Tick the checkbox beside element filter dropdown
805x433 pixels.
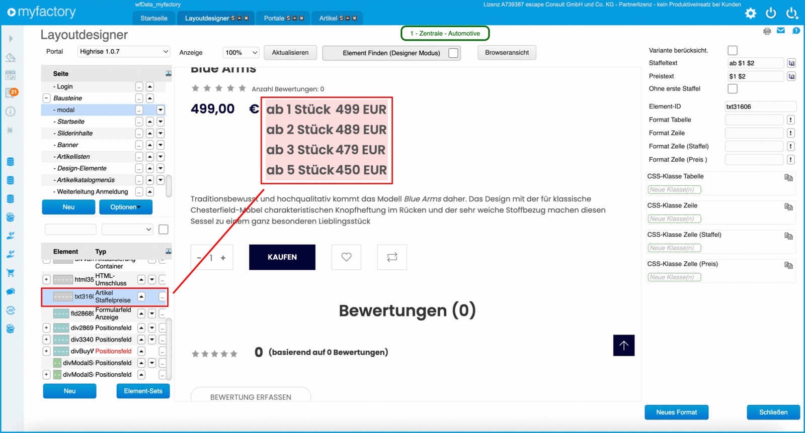click(164, 230)
